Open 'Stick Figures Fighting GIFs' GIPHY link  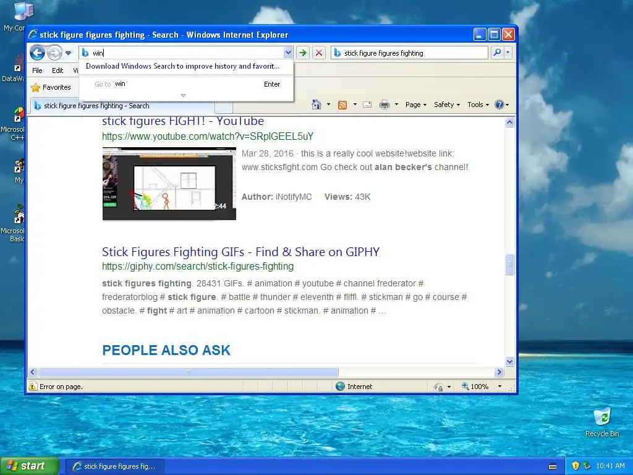[240, 252]
